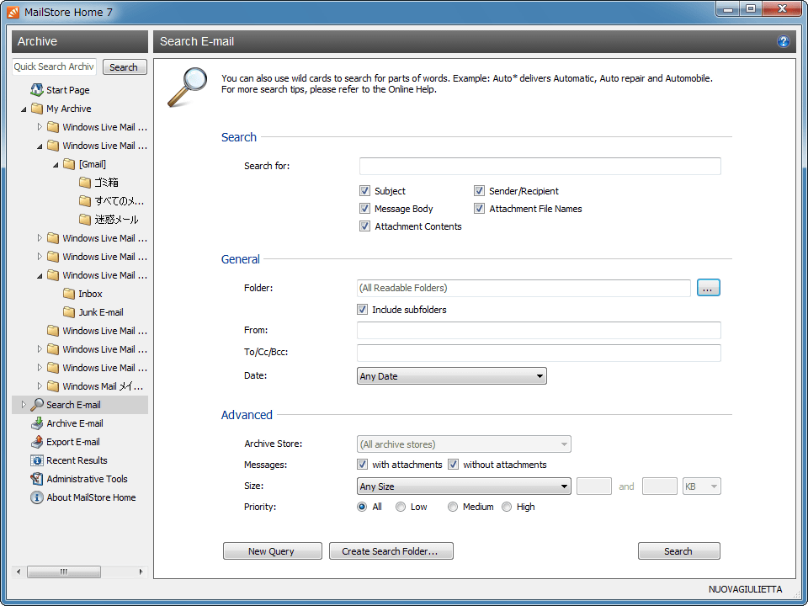The image size is (808, 606).
Task: Click the Search for text field
Action: pyautogui.click(x=540, y=166)
